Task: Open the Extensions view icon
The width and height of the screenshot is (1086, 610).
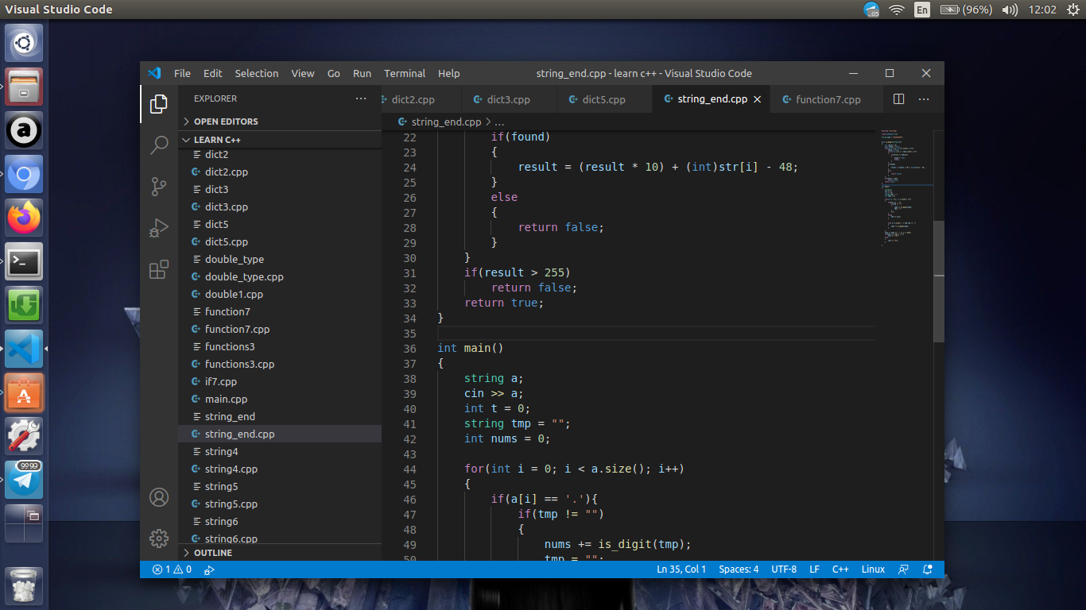Action: tap(159, 269)
